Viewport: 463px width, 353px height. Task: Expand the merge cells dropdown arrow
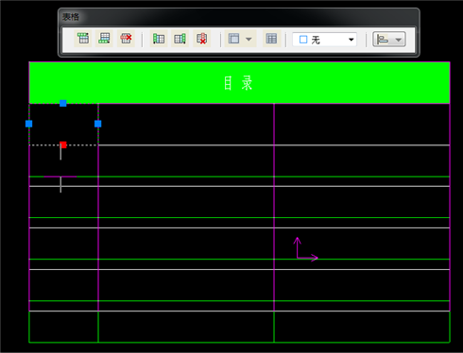[249, 40]
